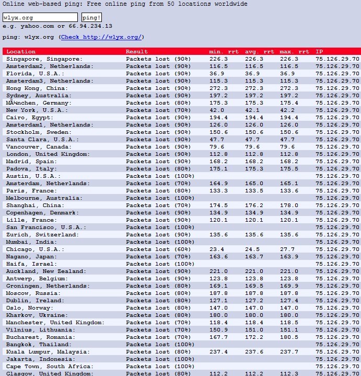Click the Kharkov, Ukraine location text
Viewport: 361px width, 376px height.
point(37,315)
